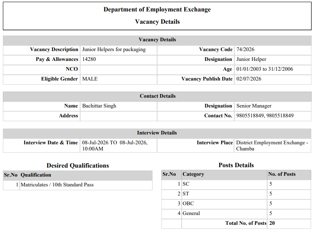Select the contact name Bachittar Singh
Screen dimensions: 315x233
tap(99, 106)
